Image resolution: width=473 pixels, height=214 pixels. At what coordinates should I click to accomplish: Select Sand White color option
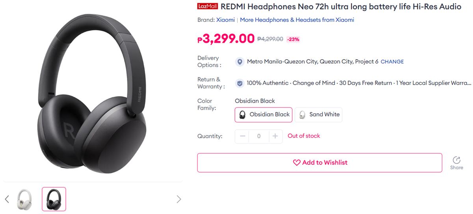point(318,115)
